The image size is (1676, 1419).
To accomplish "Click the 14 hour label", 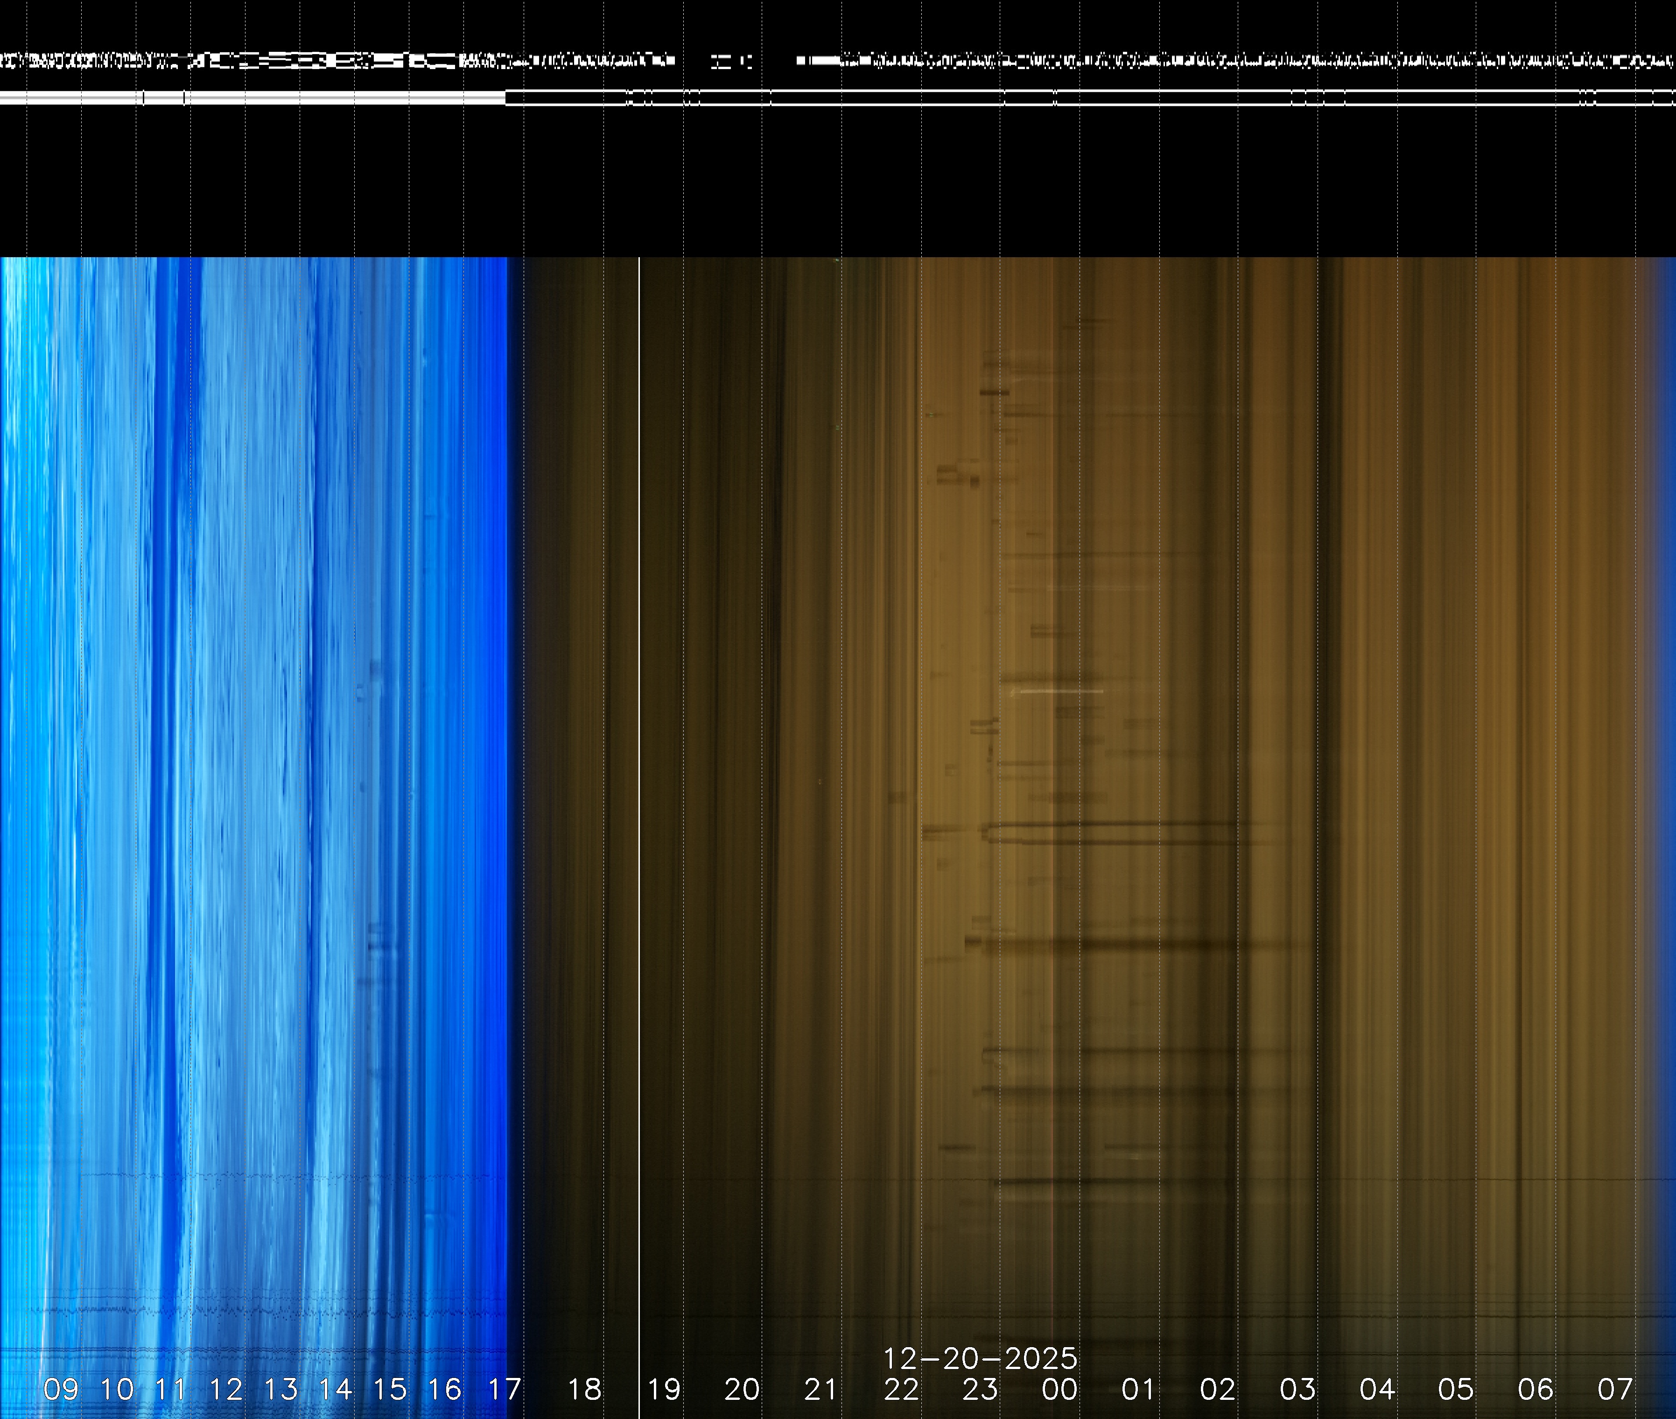I will [x=336, y=1389].
